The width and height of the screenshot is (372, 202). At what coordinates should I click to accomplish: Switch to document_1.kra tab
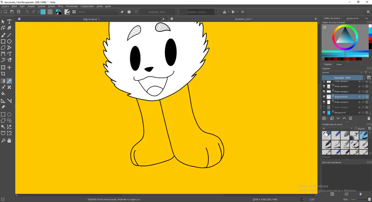click(x=243, y=19)
